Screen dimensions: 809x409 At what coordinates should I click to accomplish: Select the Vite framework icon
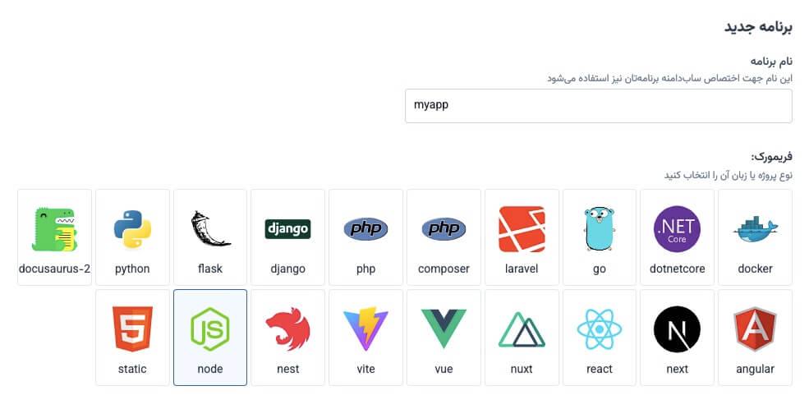pyautogui.click(x=365, y=329)
